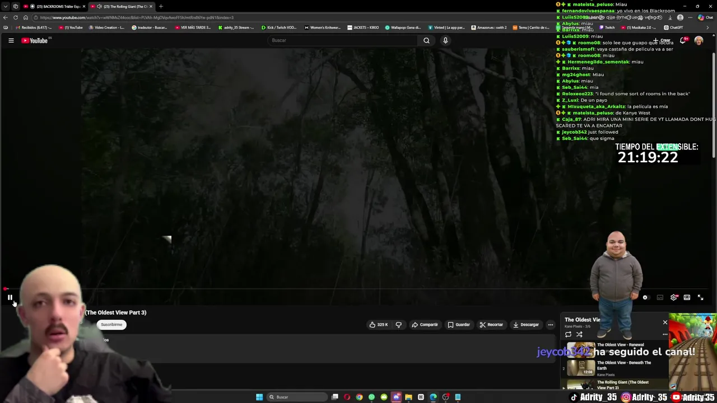Open the Windows Start menu
The height and width of the screenshot is (403, 717).
pyautogui.click(x=259, y=397)
